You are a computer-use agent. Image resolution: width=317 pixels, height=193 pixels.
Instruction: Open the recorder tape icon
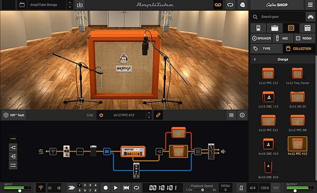click(218, 5)
